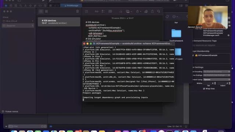Viewport: 235px width, 132px height.
Task: Insert a checklist in the note
Action: tap(103, 11)
